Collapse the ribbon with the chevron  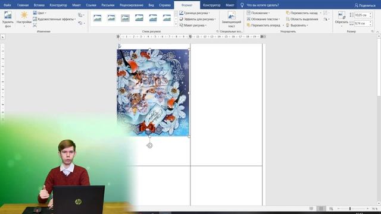[377, 32]
